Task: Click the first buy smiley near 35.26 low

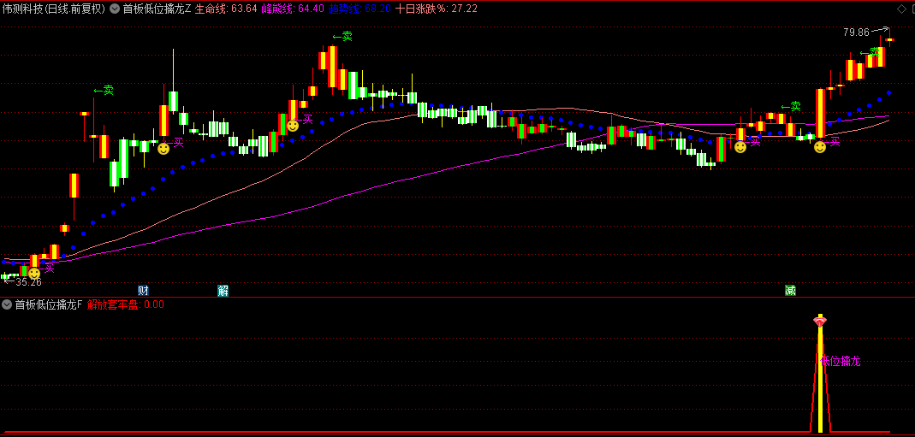Action: [x=34, y=273]
